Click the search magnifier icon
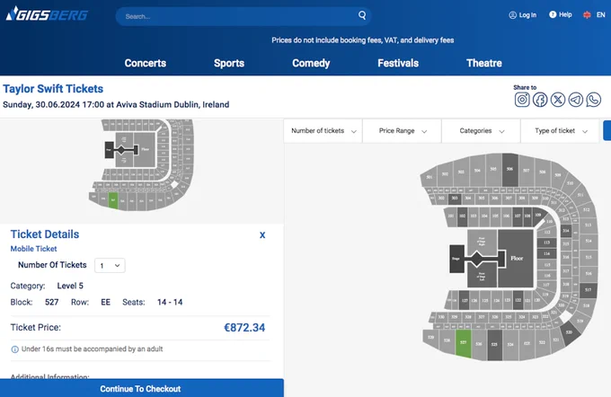 tap(362, 15)
